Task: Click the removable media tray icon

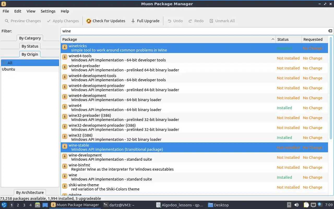Action: [289, 205]
